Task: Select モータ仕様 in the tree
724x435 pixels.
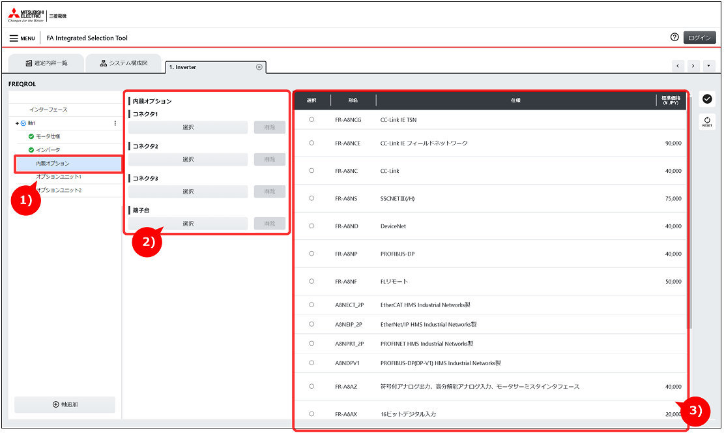Action: point(48,136)
